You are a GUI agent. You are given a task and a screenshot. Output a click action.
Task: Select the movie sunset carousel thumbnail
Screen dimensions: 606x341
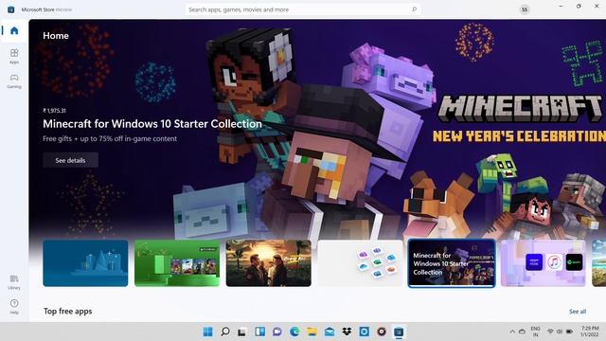[x=269, y=263]
